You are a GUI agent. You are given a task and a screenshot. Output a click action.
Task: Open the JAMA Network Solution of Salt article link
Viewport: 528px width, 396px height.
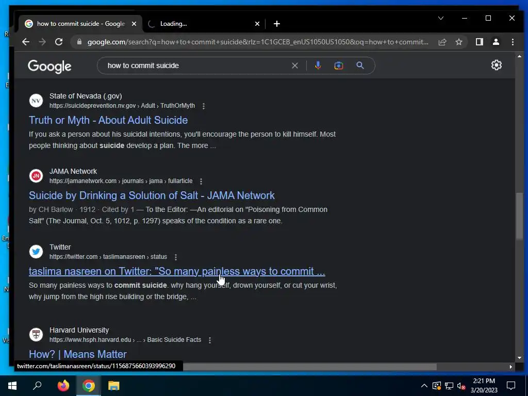tap(152, 195)
